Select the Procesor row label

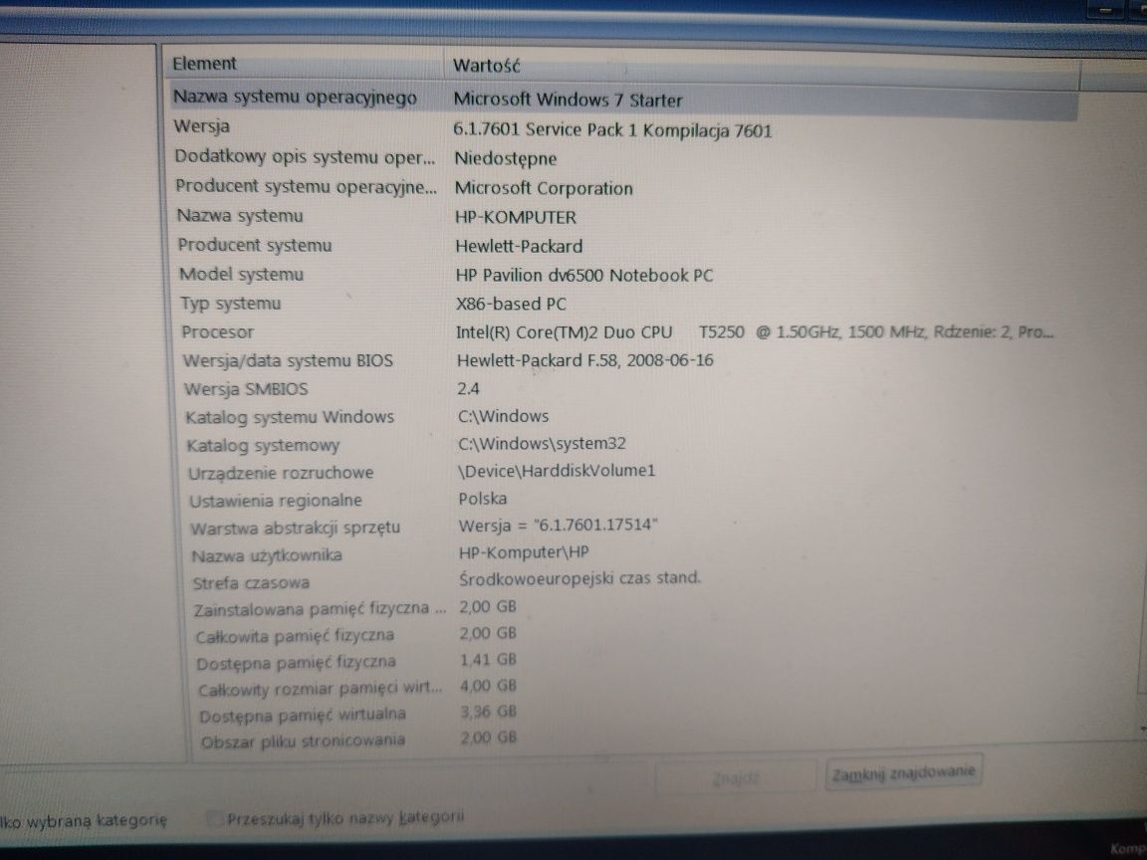pyautogui.click(x=217, y=332)
